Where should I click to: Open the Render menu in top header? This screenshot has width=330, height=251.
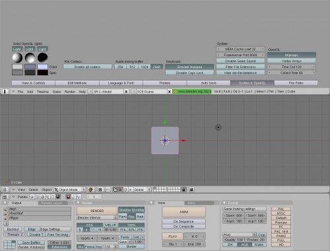70,92
